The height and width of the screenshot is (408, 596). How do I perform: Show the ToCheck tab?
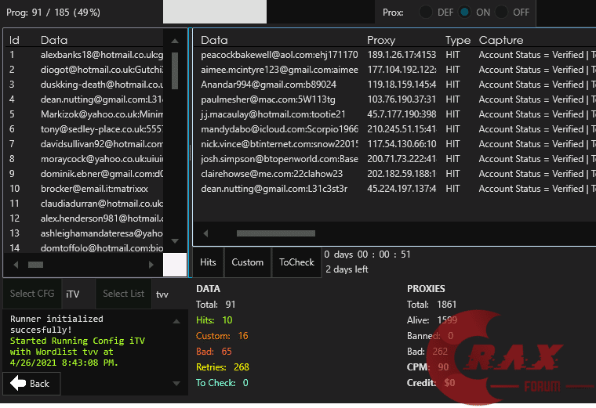pos(296,262)
